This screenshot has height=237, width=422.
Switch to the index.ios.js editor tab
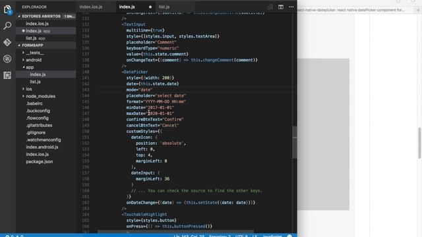pos(91,7)
